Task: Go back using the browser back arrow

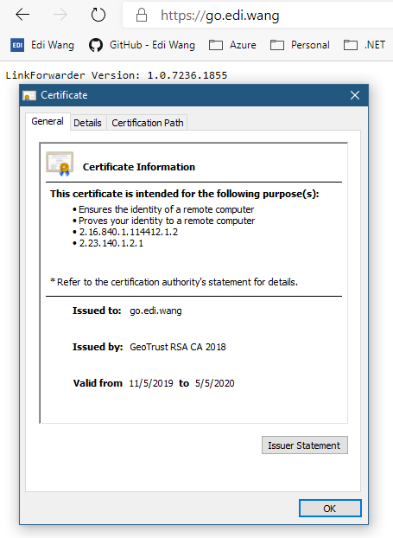Action: [22, 15]
